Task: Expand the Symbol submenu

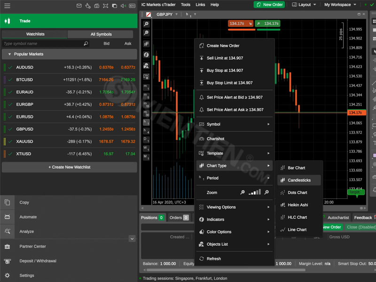Action: (235, 124)
